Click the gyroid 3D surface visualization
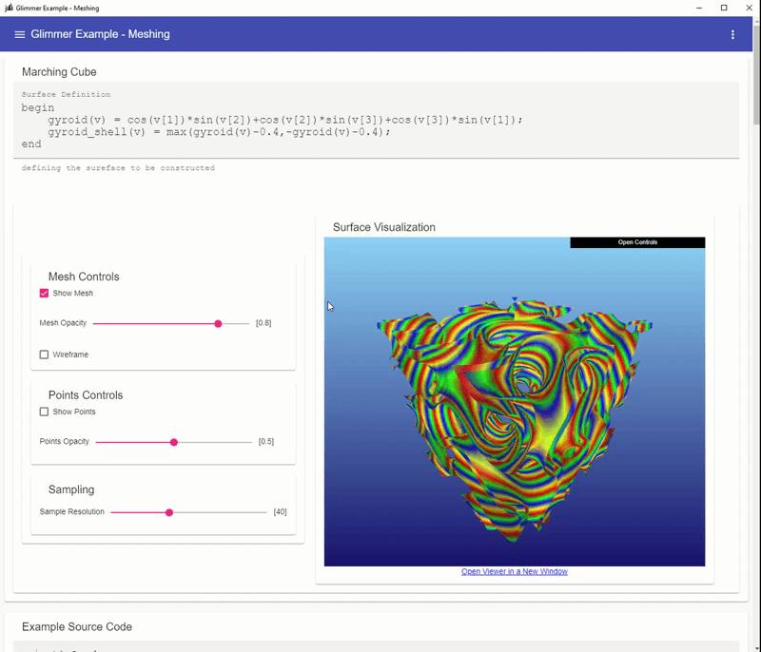Screen dimensions: 761x652 [x=514, y=409]
